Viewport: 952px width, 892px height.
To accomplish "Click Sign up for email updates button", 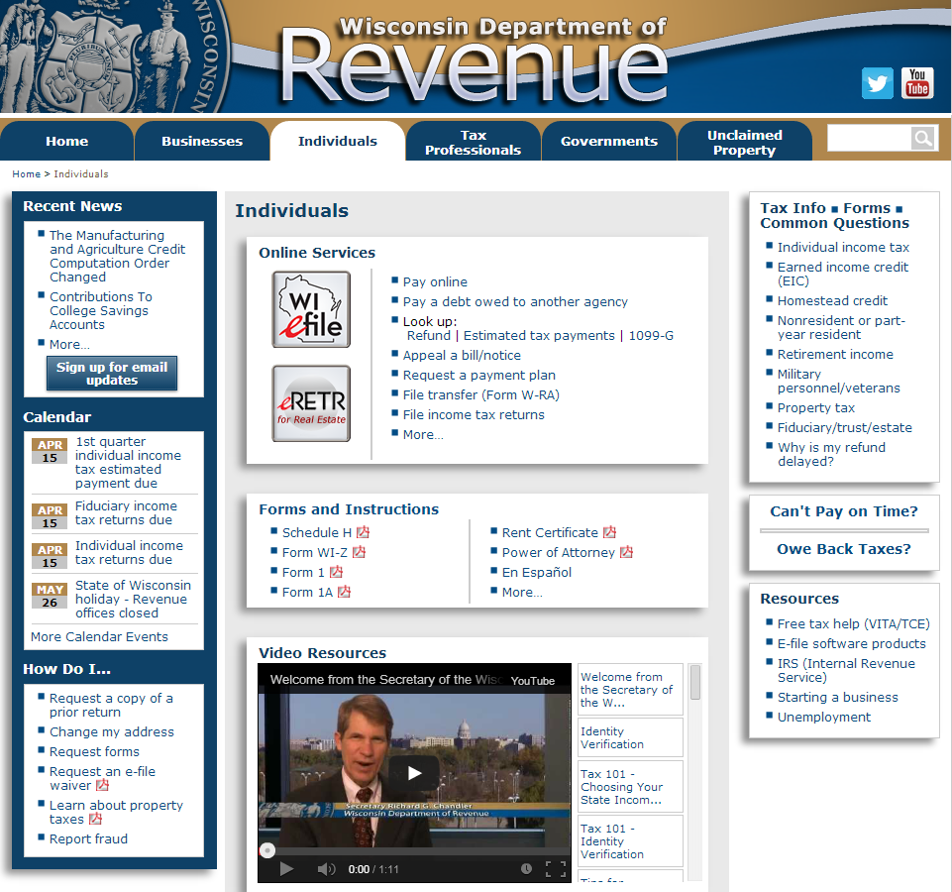I will (112, 373).
